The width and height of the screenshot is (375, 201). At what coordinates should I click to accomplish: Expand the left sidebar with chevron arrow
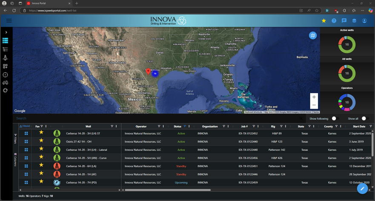pyautogui.click(x=6, y=32)
